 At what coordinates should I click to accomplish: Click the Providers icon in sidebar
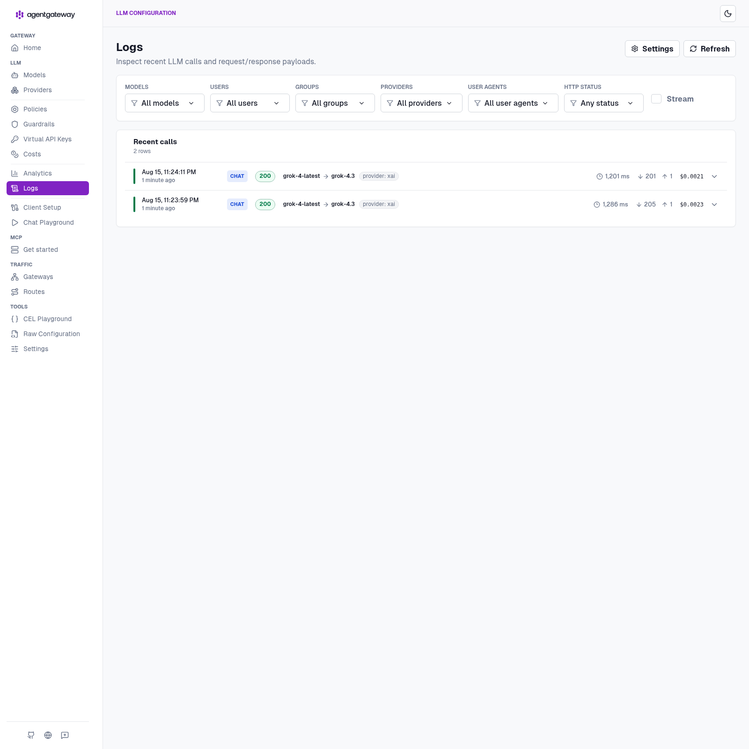(15, 90)
